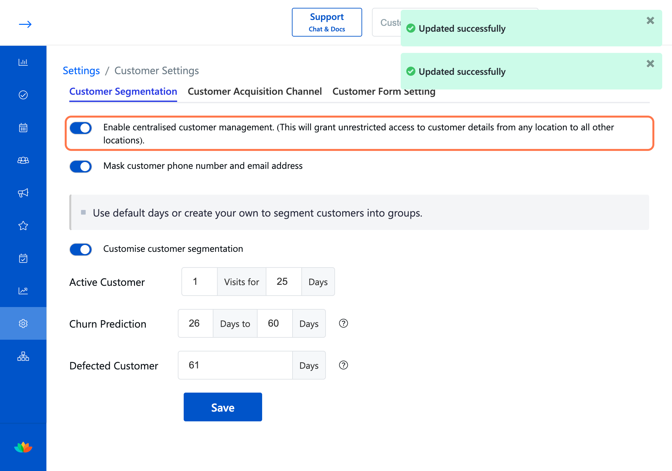The width and height of the screenshot is (672, 471).
Task: Edit Churn Prediction end days field 60
Action: (x=275, y=323)
